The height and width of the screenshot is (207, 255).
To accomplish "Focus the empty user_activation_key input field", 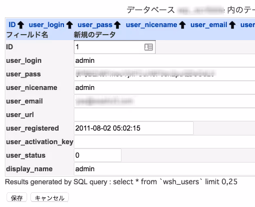I will 164,142.
